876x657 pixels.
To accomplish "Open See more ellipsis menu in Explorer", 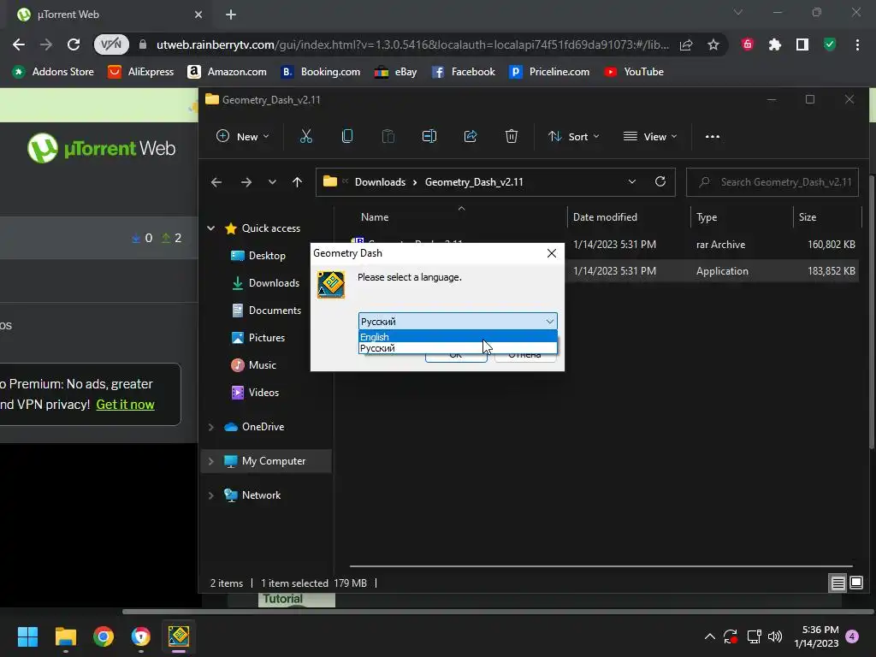I will pyautogui.click(x=713, y=136).
